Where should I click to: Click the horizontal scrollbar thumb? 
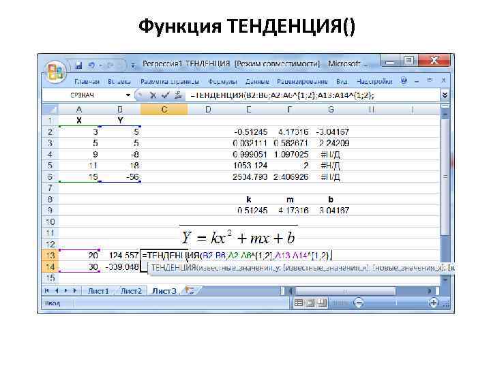pos(345,291)
